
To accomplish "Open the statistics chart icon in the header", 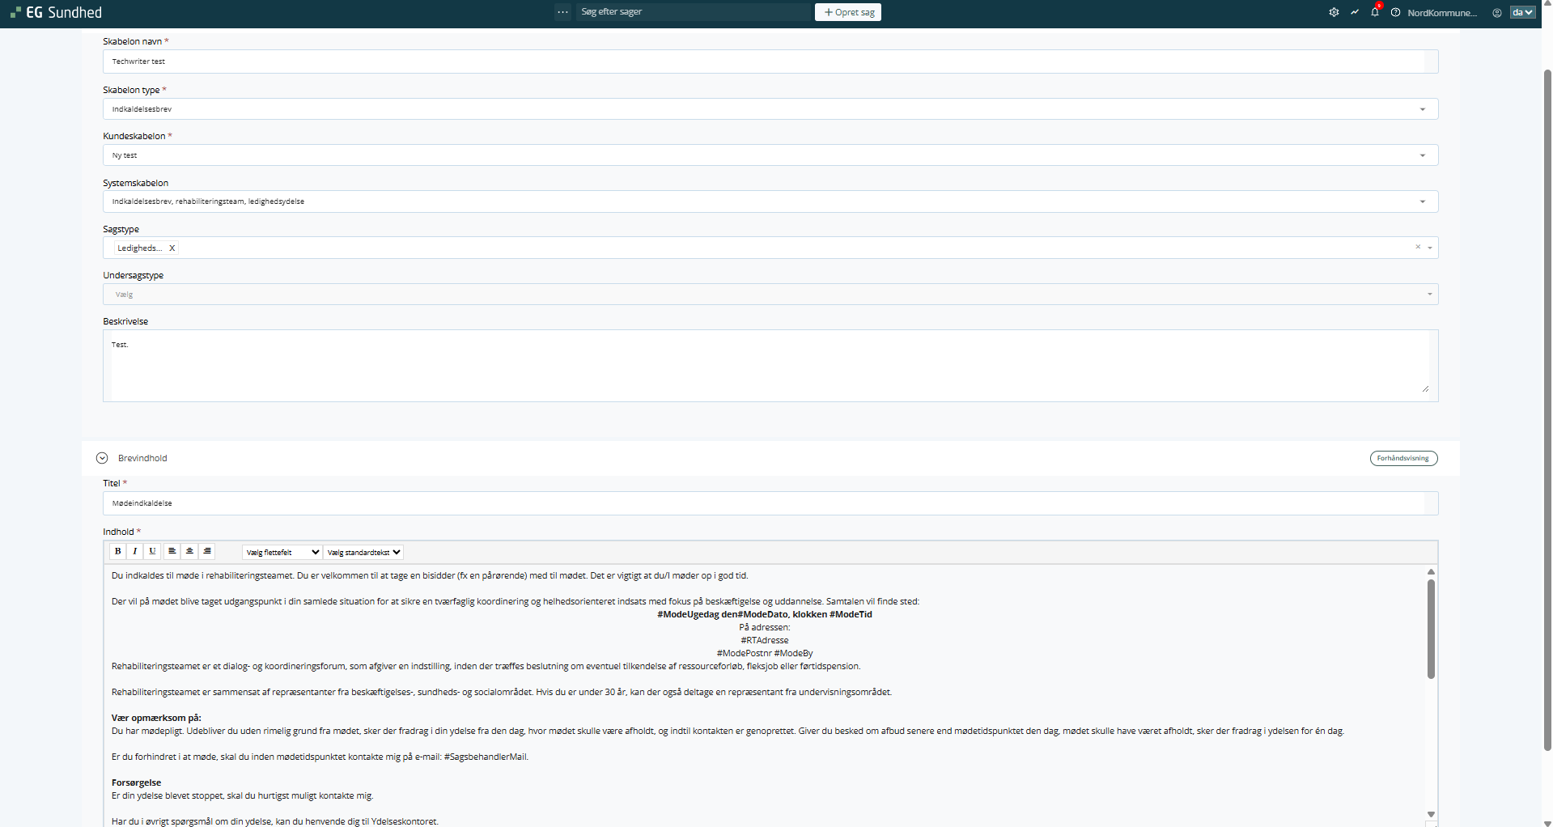I will coord(1354,12).
